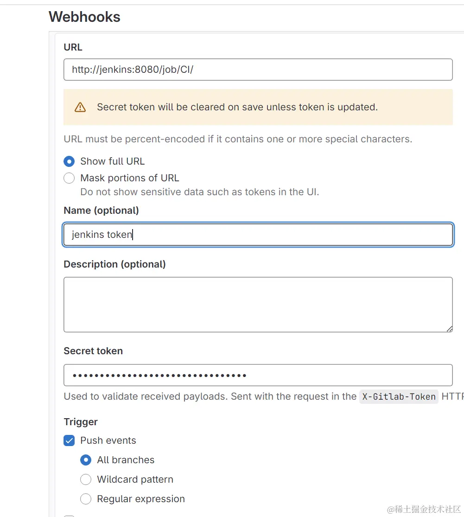Choose the Regular expression radio option
This screenshot has width=464, height=517.
click(86, 499)
